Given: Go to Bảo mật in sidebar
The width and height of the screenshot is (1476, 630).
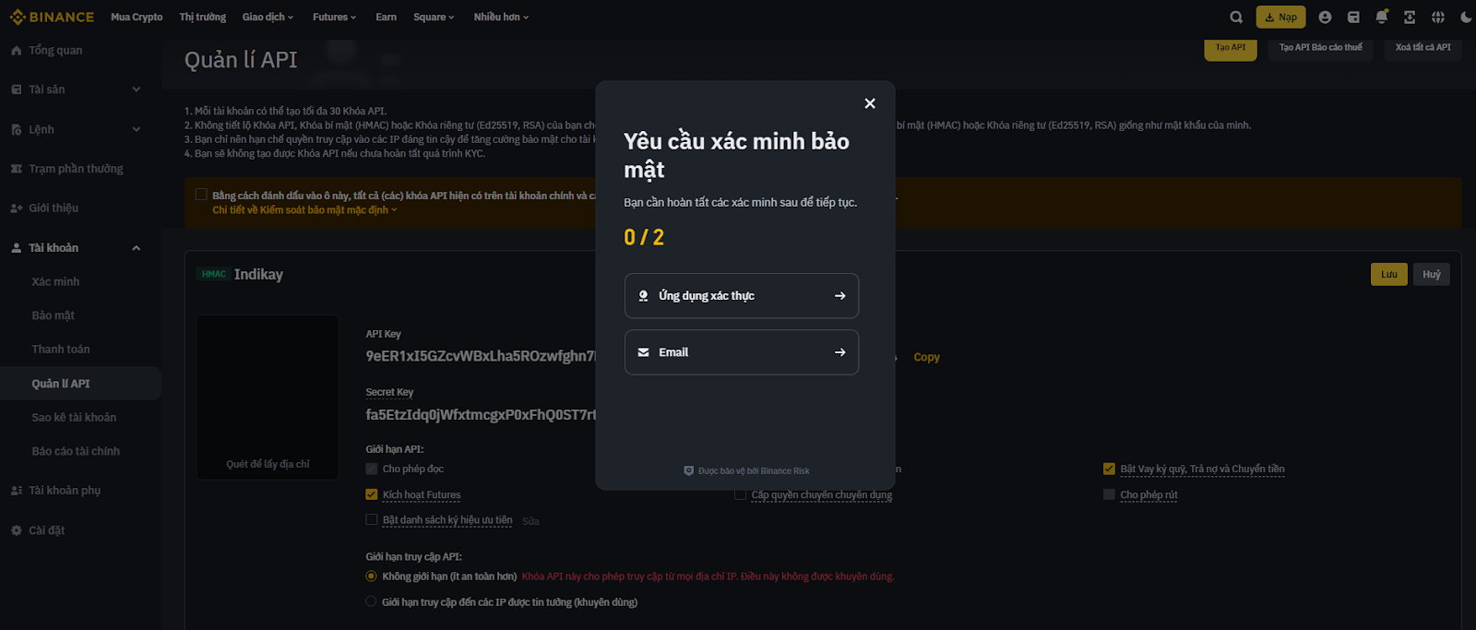Looking at the screenshot, I should coord(54,315).
